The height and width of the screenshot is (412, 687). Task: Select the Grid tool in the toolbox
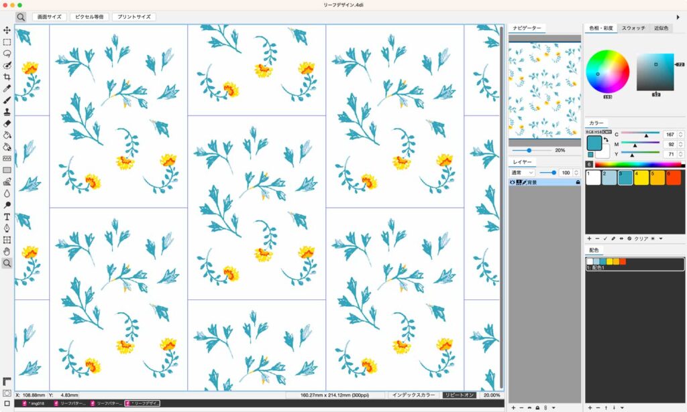tap(7, 240)
